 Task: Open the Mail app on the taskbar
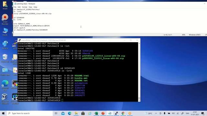pyautogui.click(x=63, y=113)
